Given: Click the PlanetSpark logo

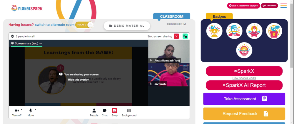Looking at the screenshot, I should tap(27, 8).
